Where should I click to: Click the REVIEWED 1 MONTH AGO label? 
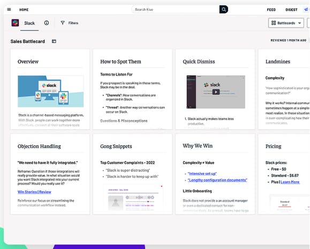(x=288, y=40)
